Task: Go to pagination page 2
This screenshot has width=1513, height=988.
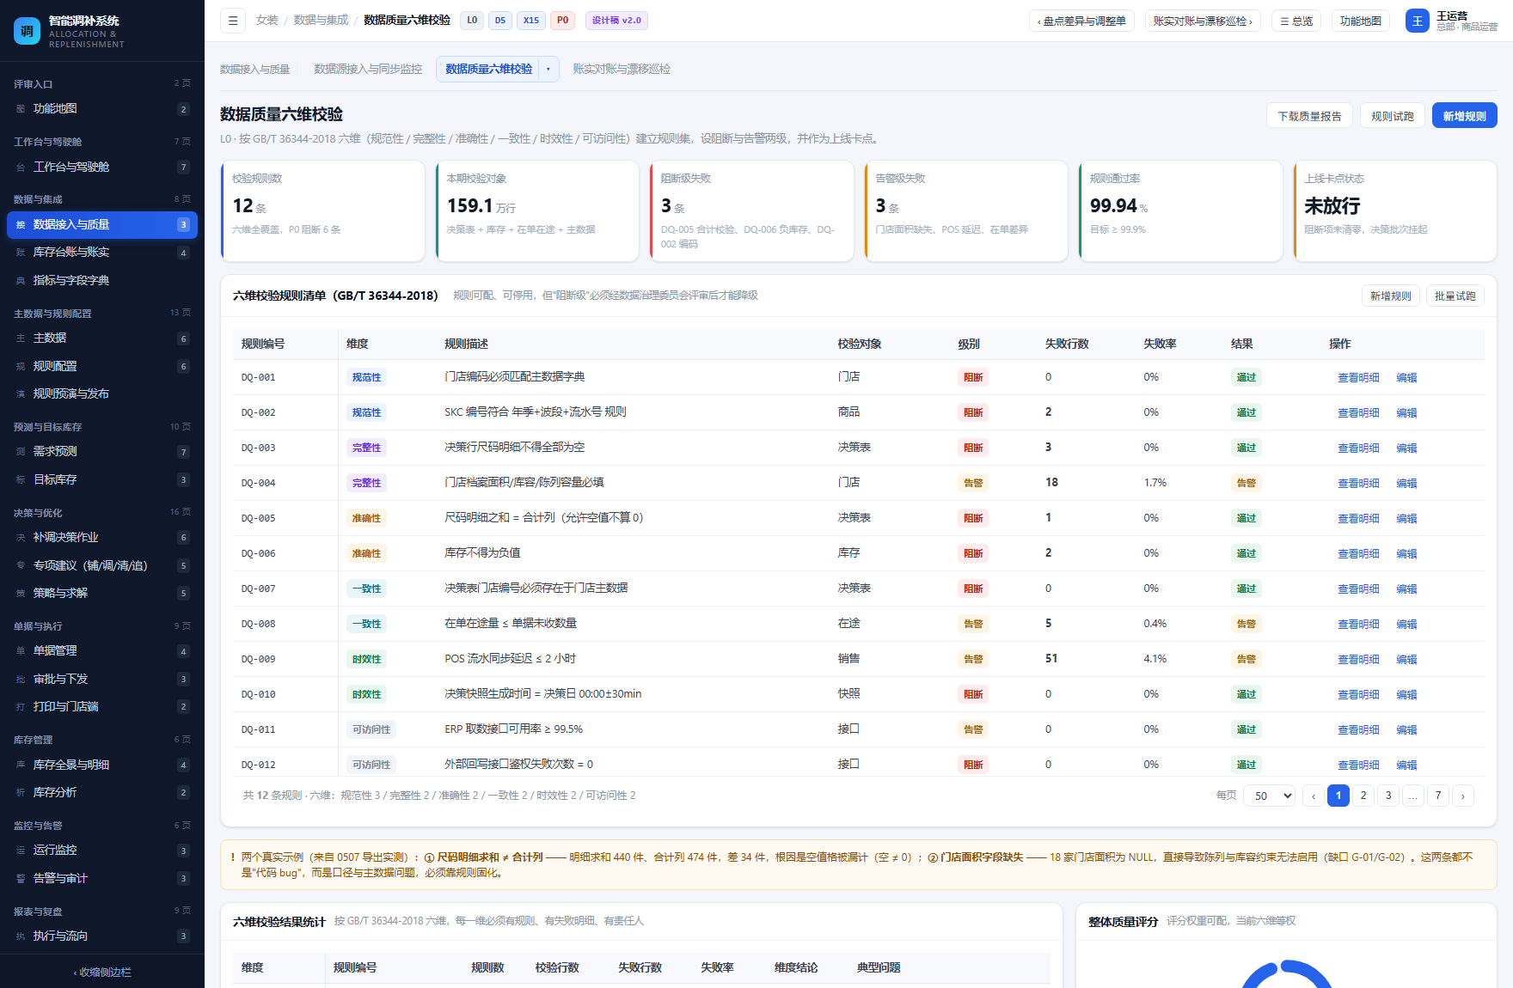Action: [1363, 796]
